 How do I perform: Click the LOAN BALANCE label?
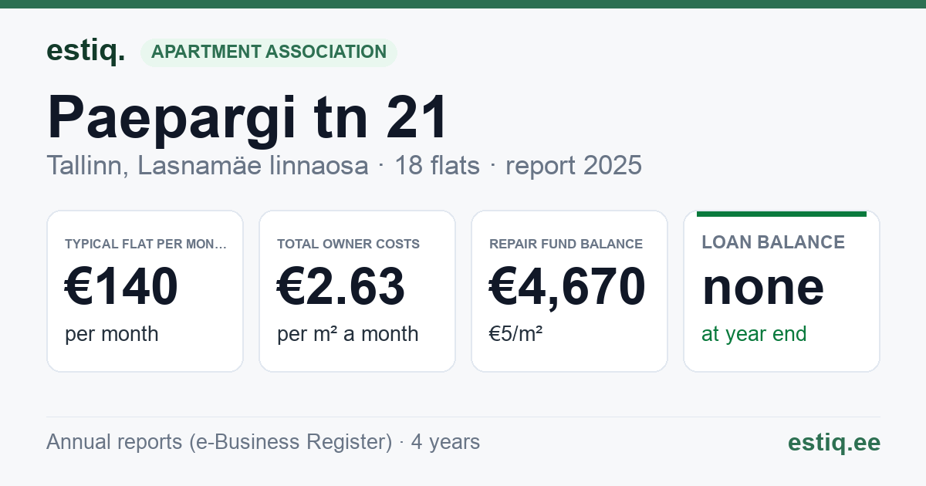(773, 242)
